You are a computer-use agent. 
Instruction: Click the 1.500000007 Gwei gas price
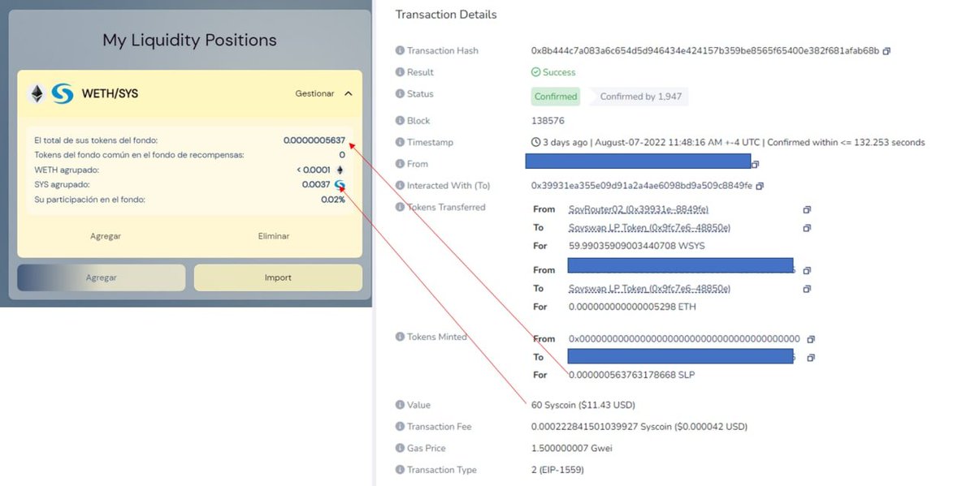(572, 448)
